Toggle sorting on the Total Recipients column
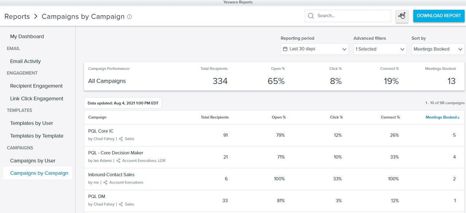This screenshot has width=466, height=213. pos(214,117)
